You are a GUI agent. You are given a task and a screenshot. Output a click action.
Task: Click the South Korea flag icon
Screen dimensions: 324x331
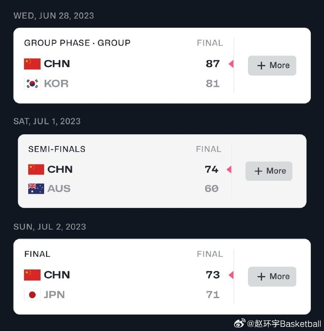pyautogui.click(x=32, y=84)
